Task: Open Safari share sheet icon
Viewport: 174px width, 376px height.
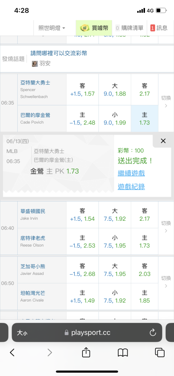Action: tap(86, 353)
